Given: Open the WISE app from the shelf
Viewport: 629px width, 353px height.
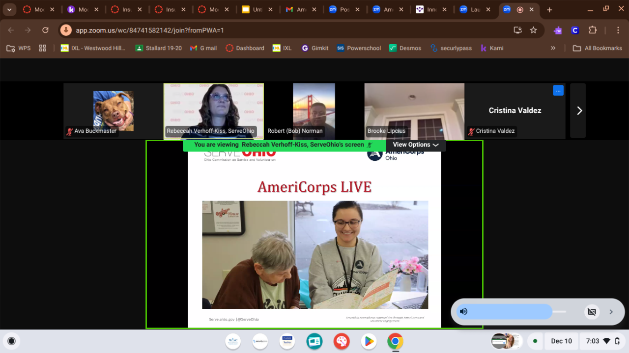Looking at the screenshot, I should 233,341.
